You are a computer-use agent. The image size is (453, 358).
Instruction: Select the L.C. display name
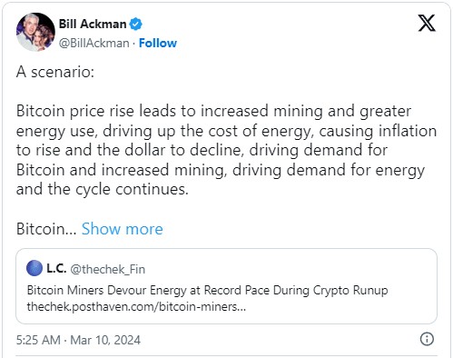[56, 268]
